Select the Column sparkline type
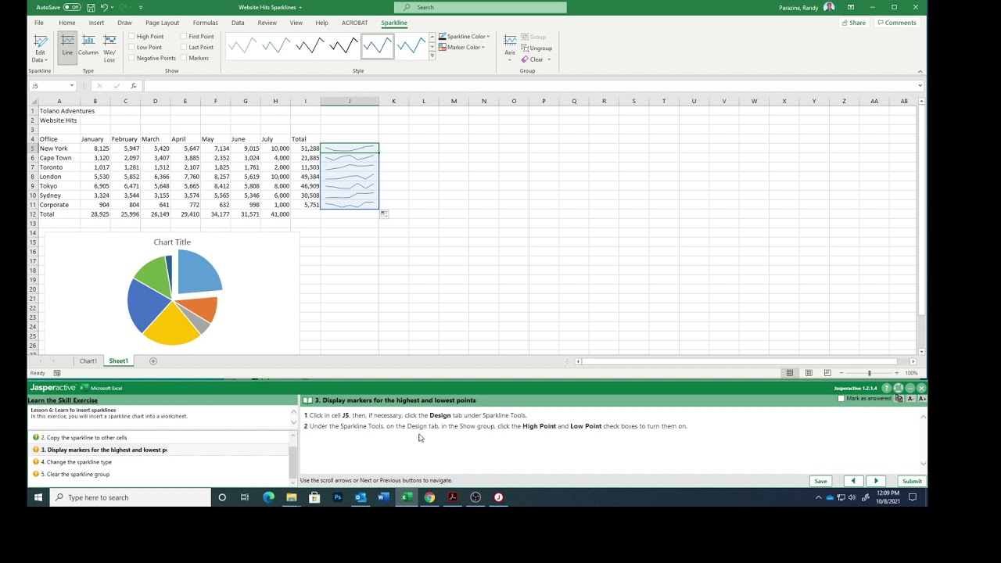The height and width of the screenshot is (563, 1001). (x=88, y=45)
